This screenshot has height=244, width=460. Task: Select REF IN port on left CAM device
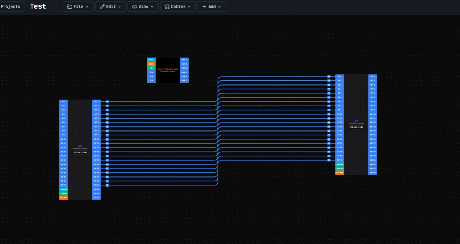tap(63, 185)
